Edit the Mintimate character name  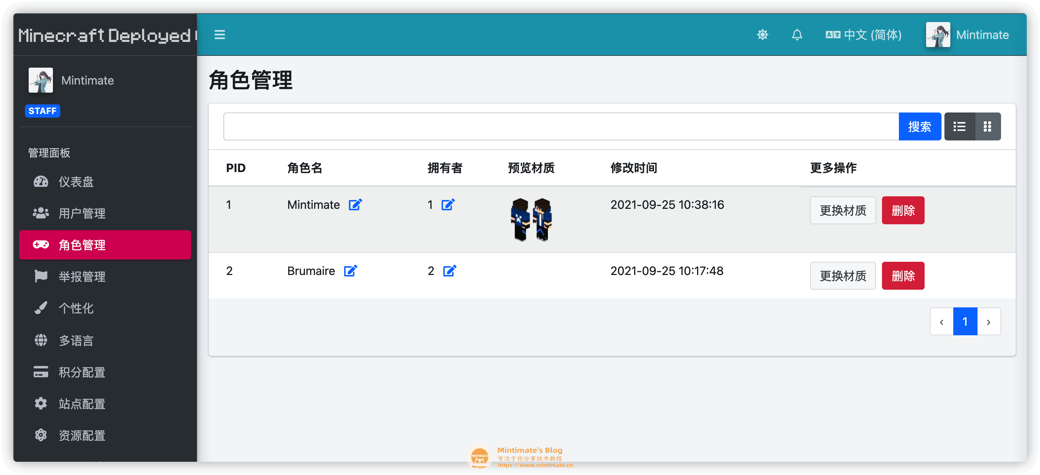point(355,205)
